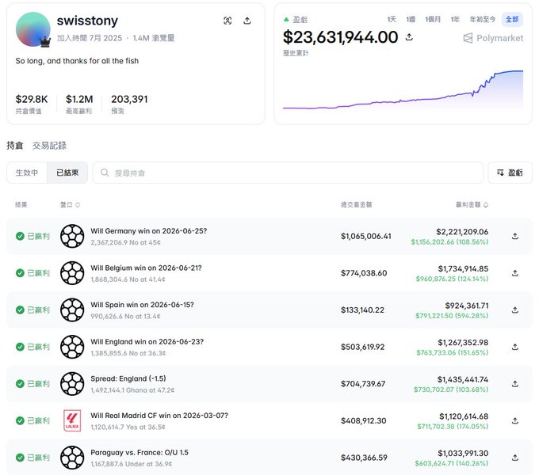Click the LaLiga logo for the Real Madrid market
The image size is (539, 475).
click(72, 421)
